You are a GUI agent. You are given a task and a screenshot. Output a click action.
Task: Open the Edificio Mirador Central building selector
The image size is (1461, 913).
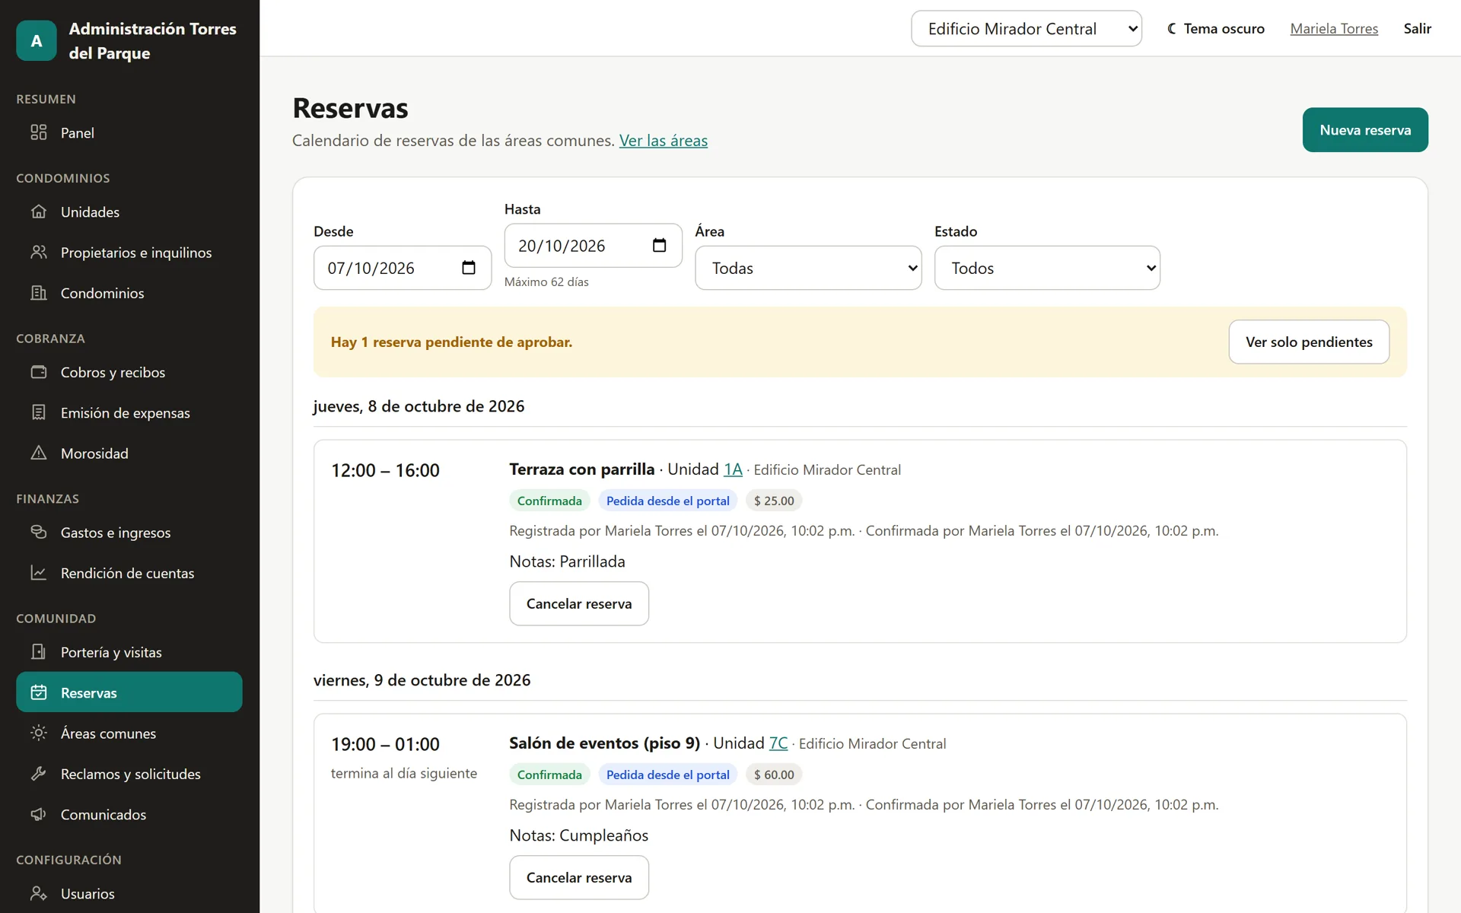click(x=1027, y=28)
